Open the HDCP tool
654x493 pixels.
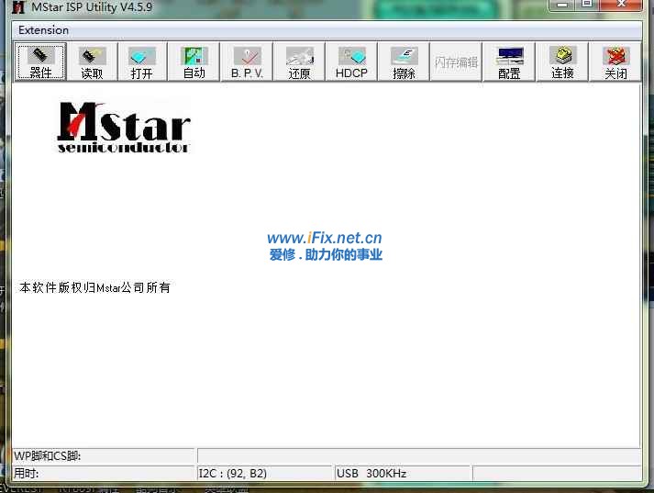pos(351,62)
